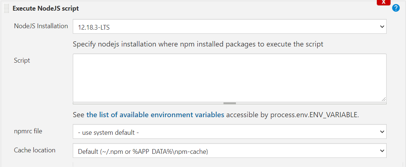Click the "Cache location" label
The image size is (406, 167).
pyautogui.click(x=35, y=150)
